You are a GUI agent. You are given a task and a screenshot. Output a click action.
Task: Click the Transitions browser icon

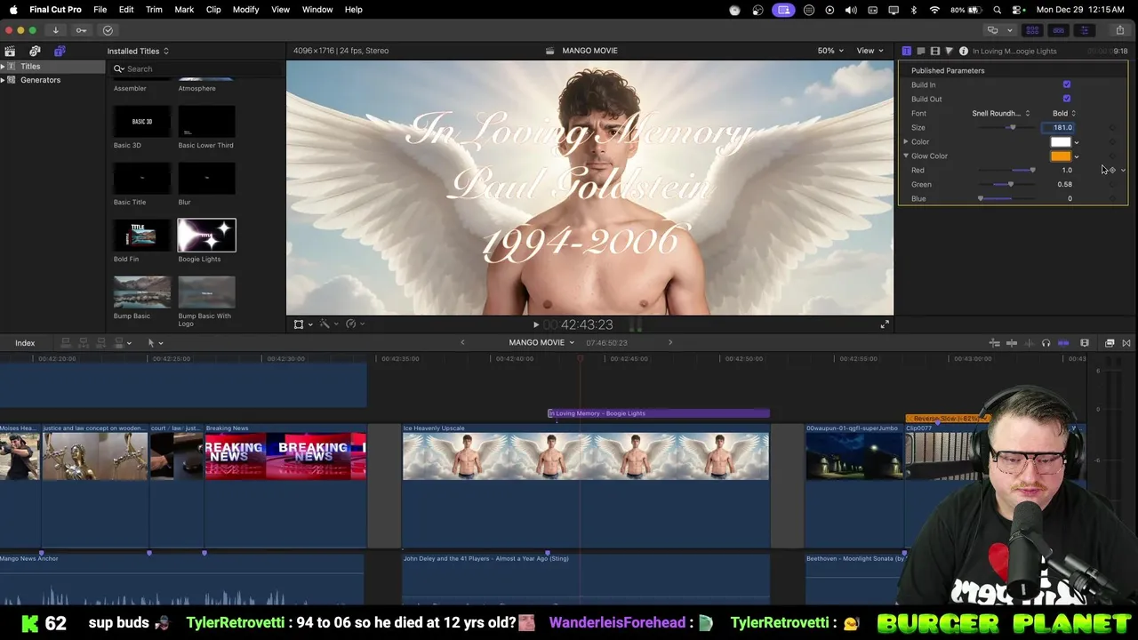pyautogui.click(x=1126, y=343)
